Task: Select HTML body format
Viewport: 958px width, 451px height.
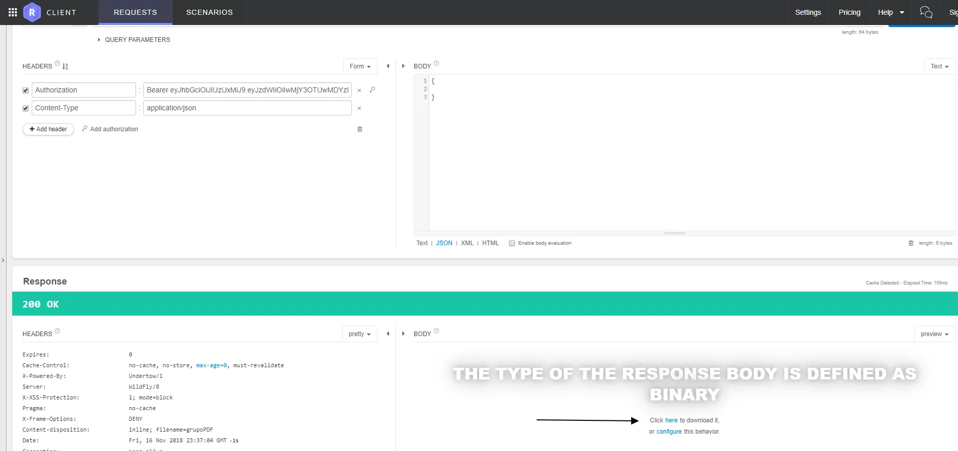Action: point(491,243)
